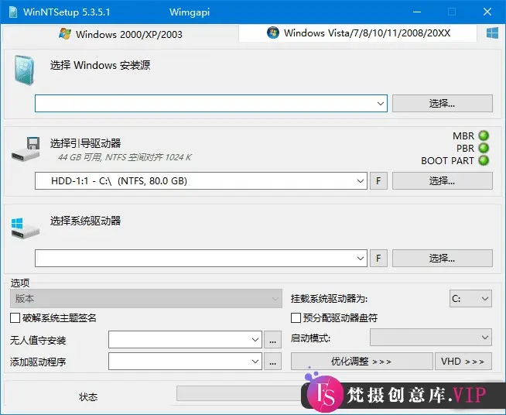The width and height of the screenshot is (506, 415).
Task: Click the 选择引导驱动器 heading
Action: (x=86, y=143)
